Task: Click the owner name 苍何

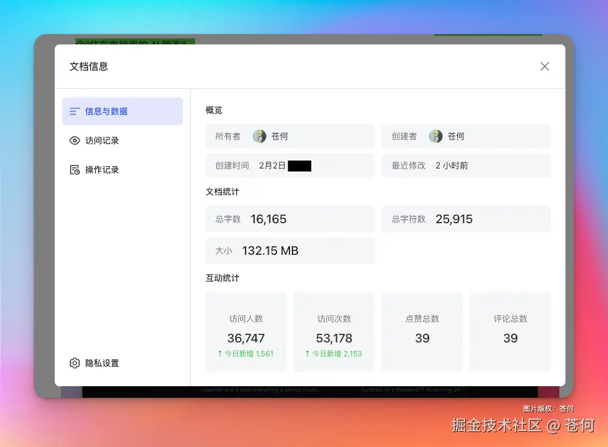Action: pyautogui.click(x=279, y=136)
